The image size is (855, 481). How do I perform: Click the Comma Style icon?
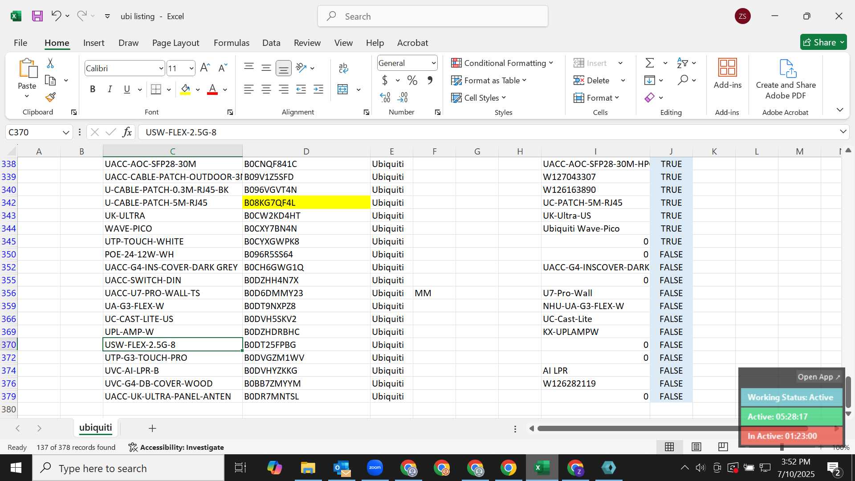(x=430, y=81)
